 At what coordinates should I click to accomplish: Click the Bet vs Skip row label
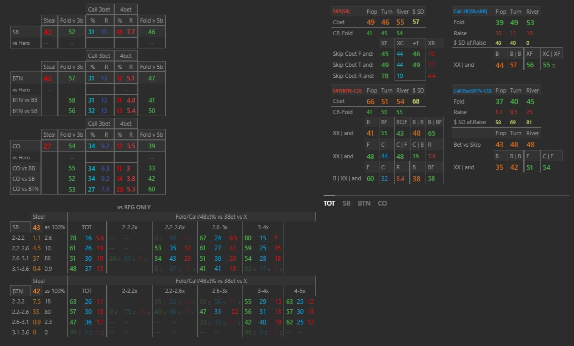(x=467, y=145)
